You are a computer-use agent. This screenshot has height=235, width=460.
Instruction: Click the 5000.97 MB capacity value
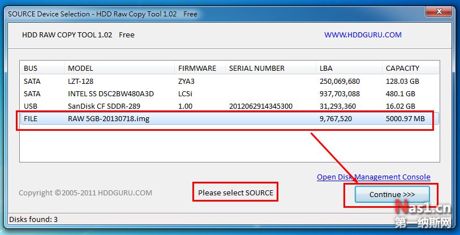(405, 119)
